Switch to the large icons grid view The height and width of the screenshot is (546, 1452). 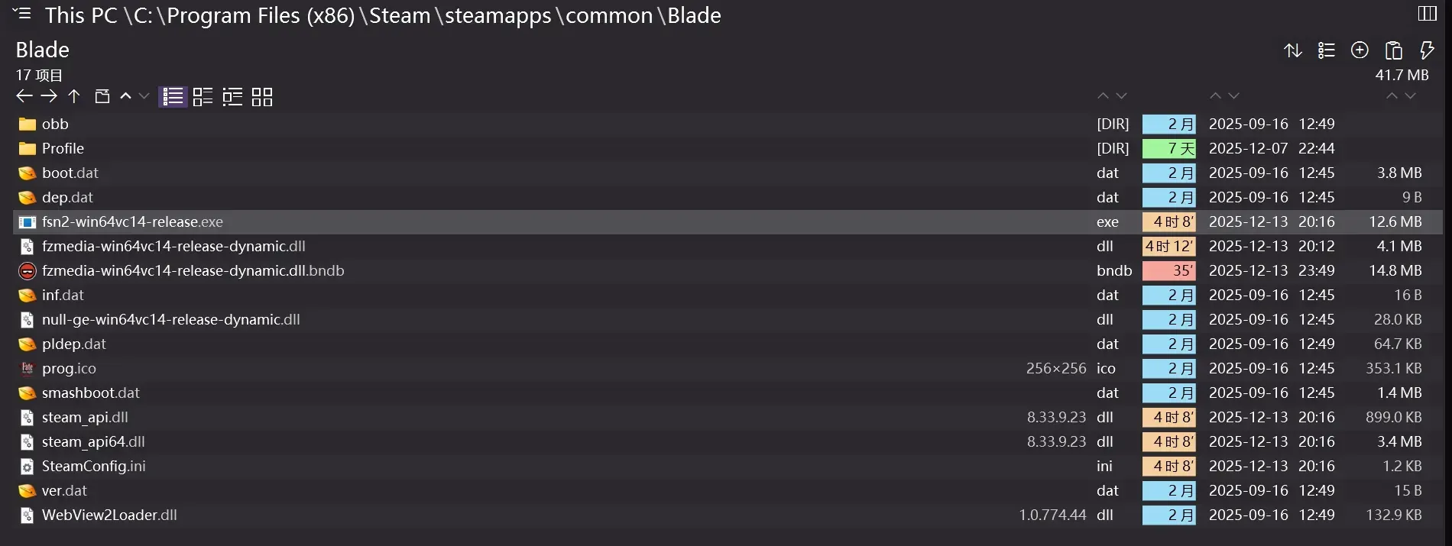pyautogui.click(x=262, y=96)
